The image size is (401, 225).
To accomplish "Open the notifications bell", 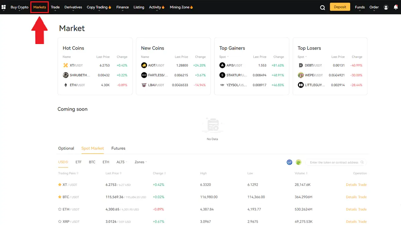I will (x=396, y=7).
